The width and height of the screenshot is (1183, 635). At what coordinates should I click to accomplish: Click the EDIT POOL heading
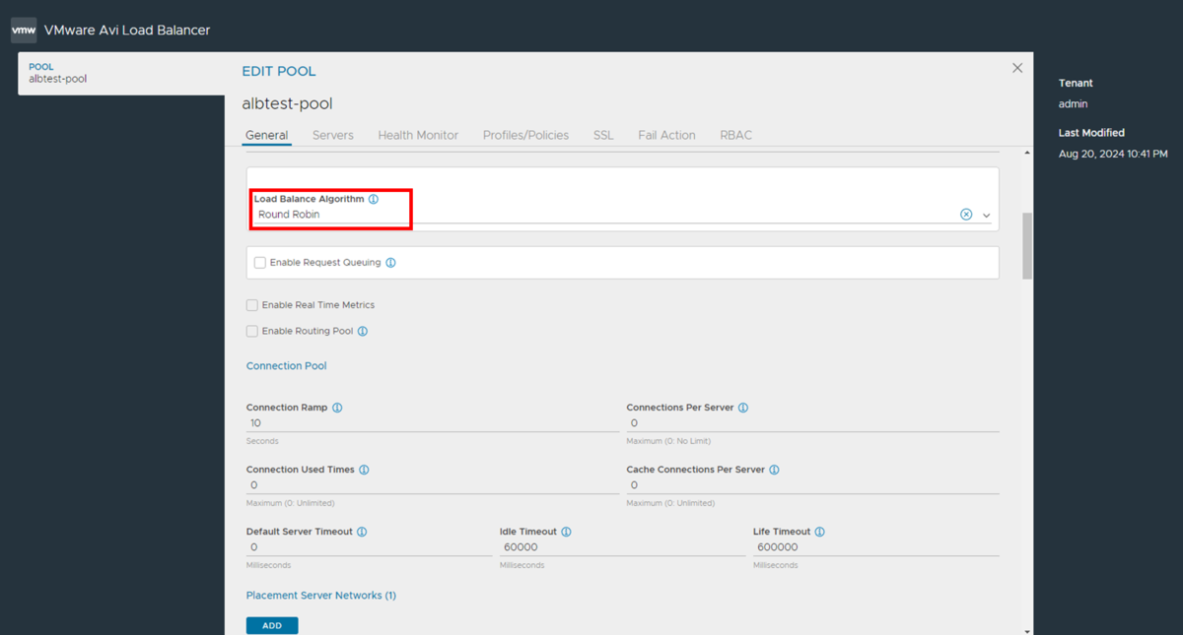[279, 72]
